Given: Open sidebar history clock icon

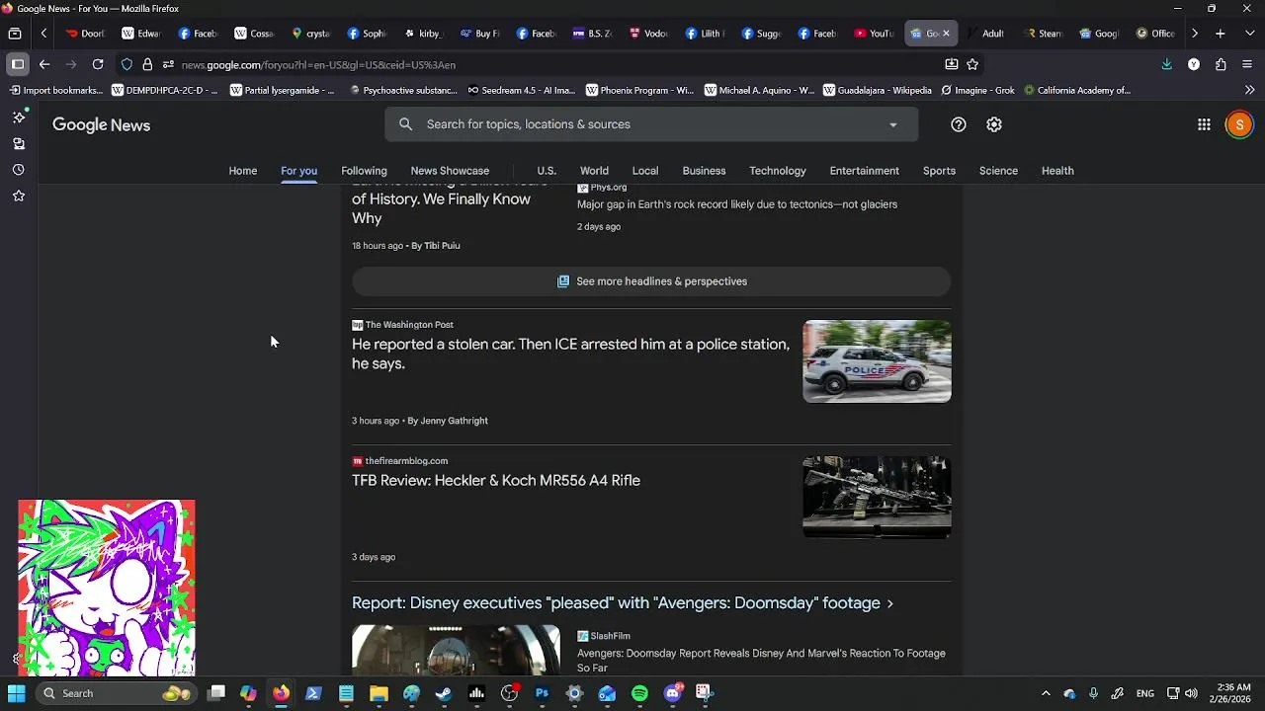Looking at the screenshot, I should pyautogui.click(x=18, y=170).
